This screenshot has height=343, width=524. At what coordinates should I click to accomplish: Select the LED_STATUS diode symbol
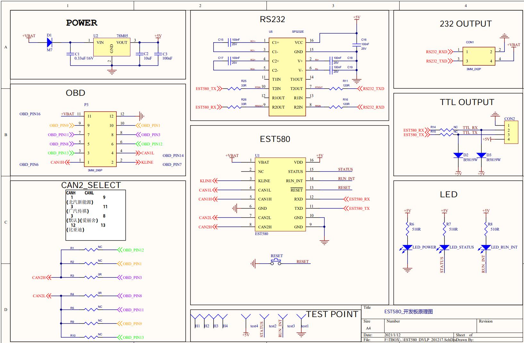[444, 248]
